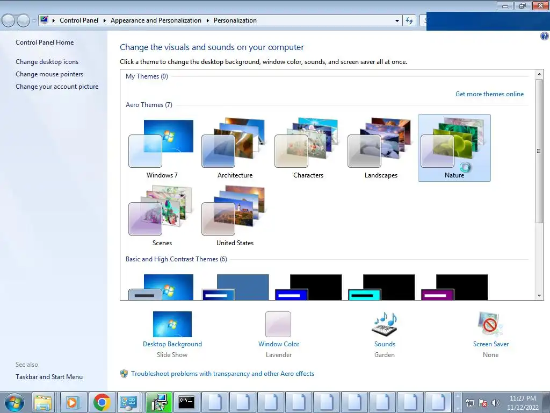The width and height of the screenshot is (550, 413).
Task: Click the taskbar button rows scroll arrow
Action: (x=457, y=402)
